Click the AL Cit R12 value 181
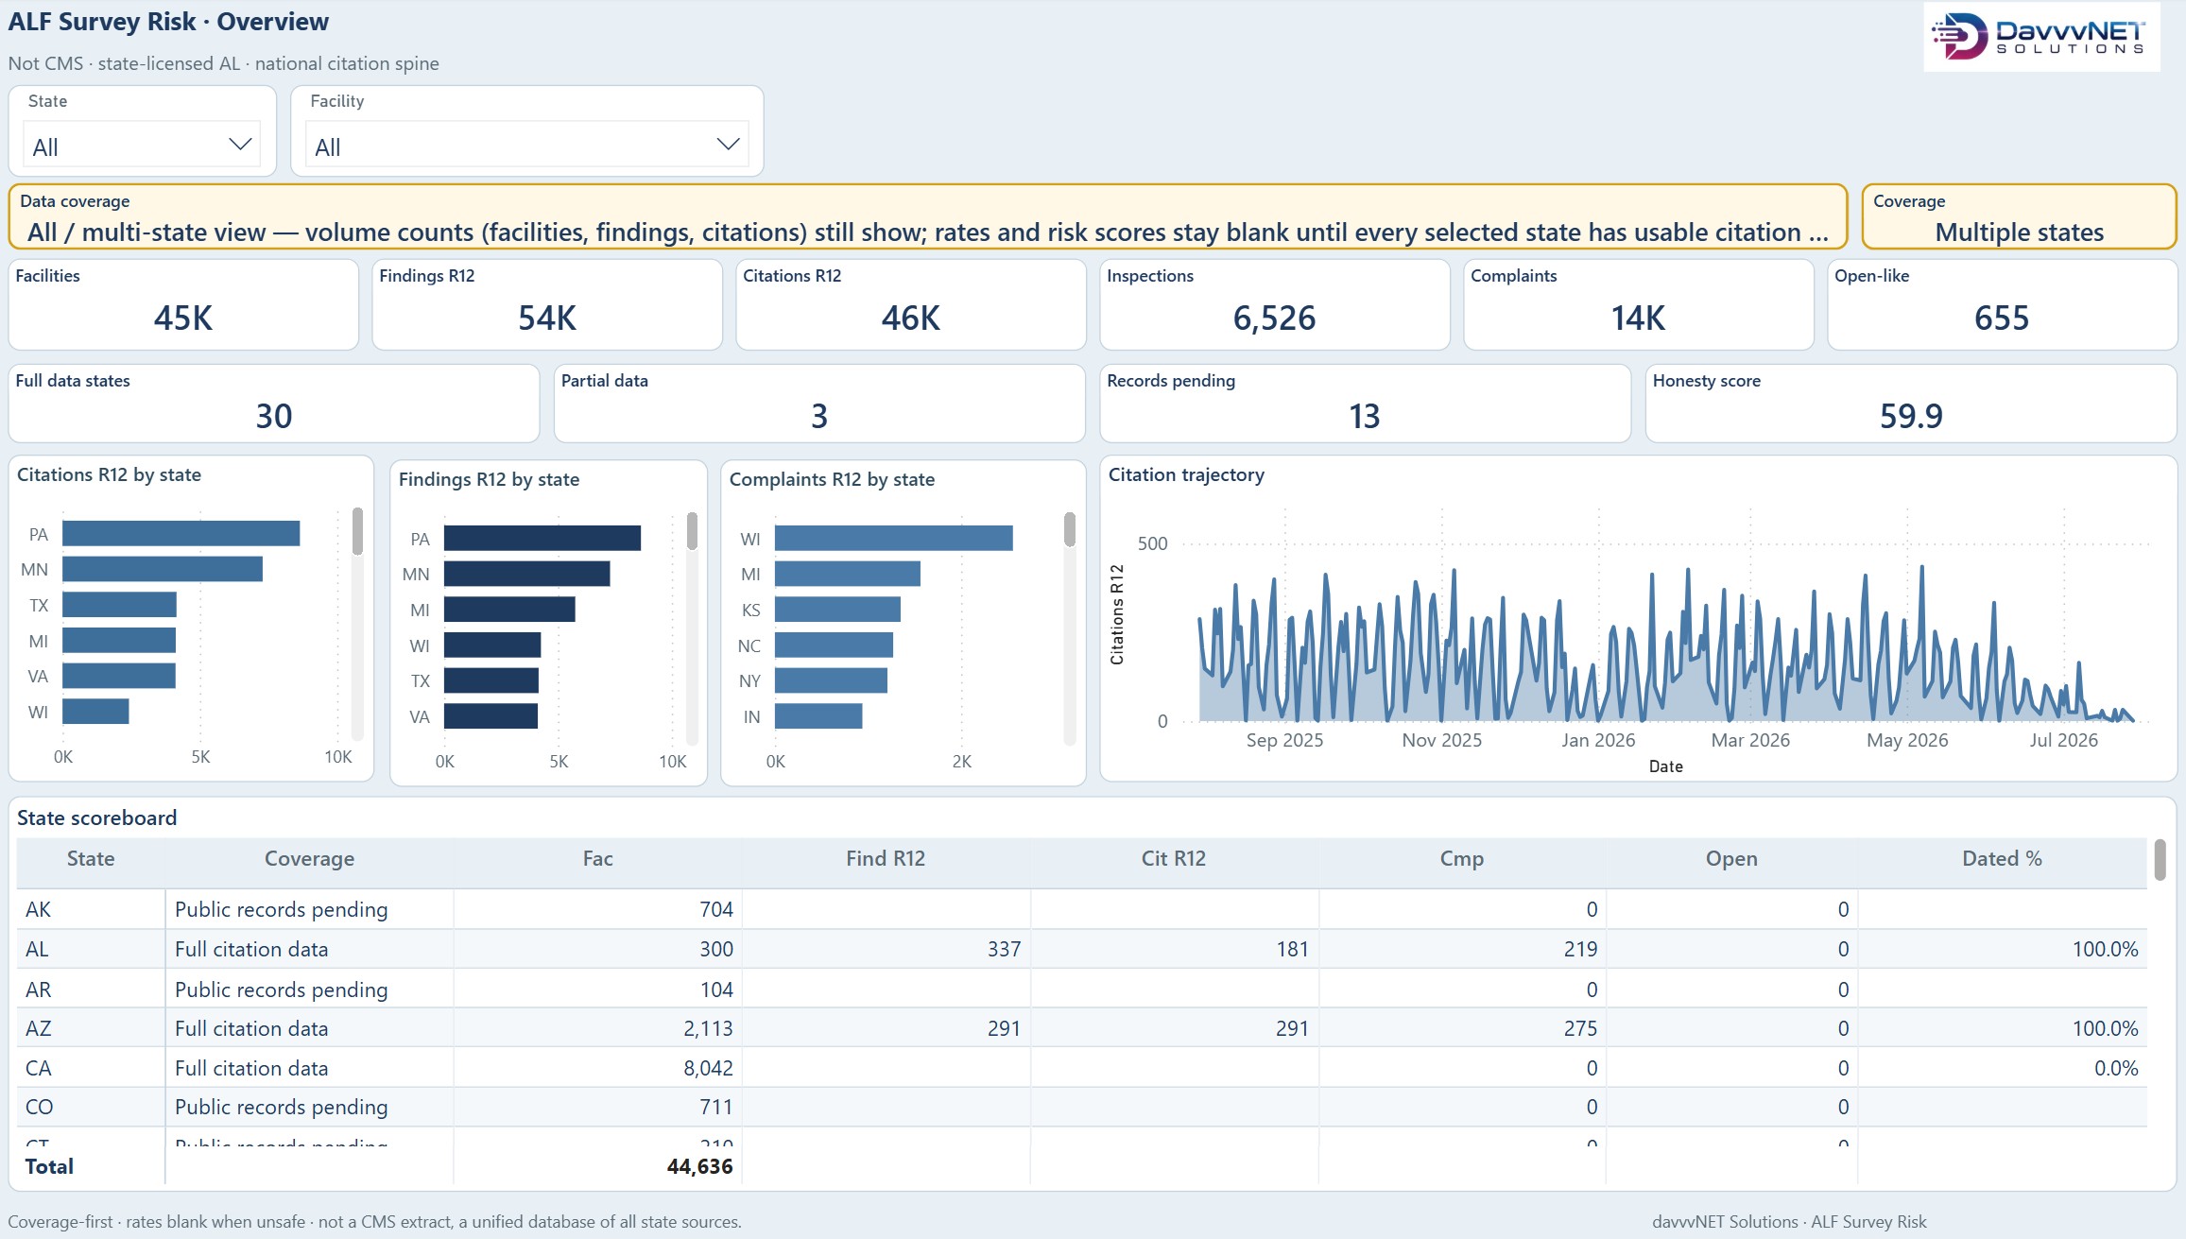Image resolution: width=2186 pixels, height=1239 pixels. point(1292,949)
